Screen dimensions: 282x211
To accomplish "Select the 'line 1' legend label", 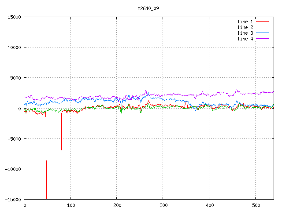I will tap(245, 22).
